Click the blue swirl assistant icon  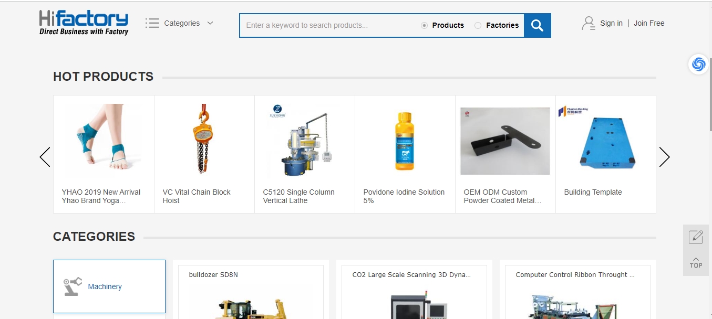tap(698, 64)
